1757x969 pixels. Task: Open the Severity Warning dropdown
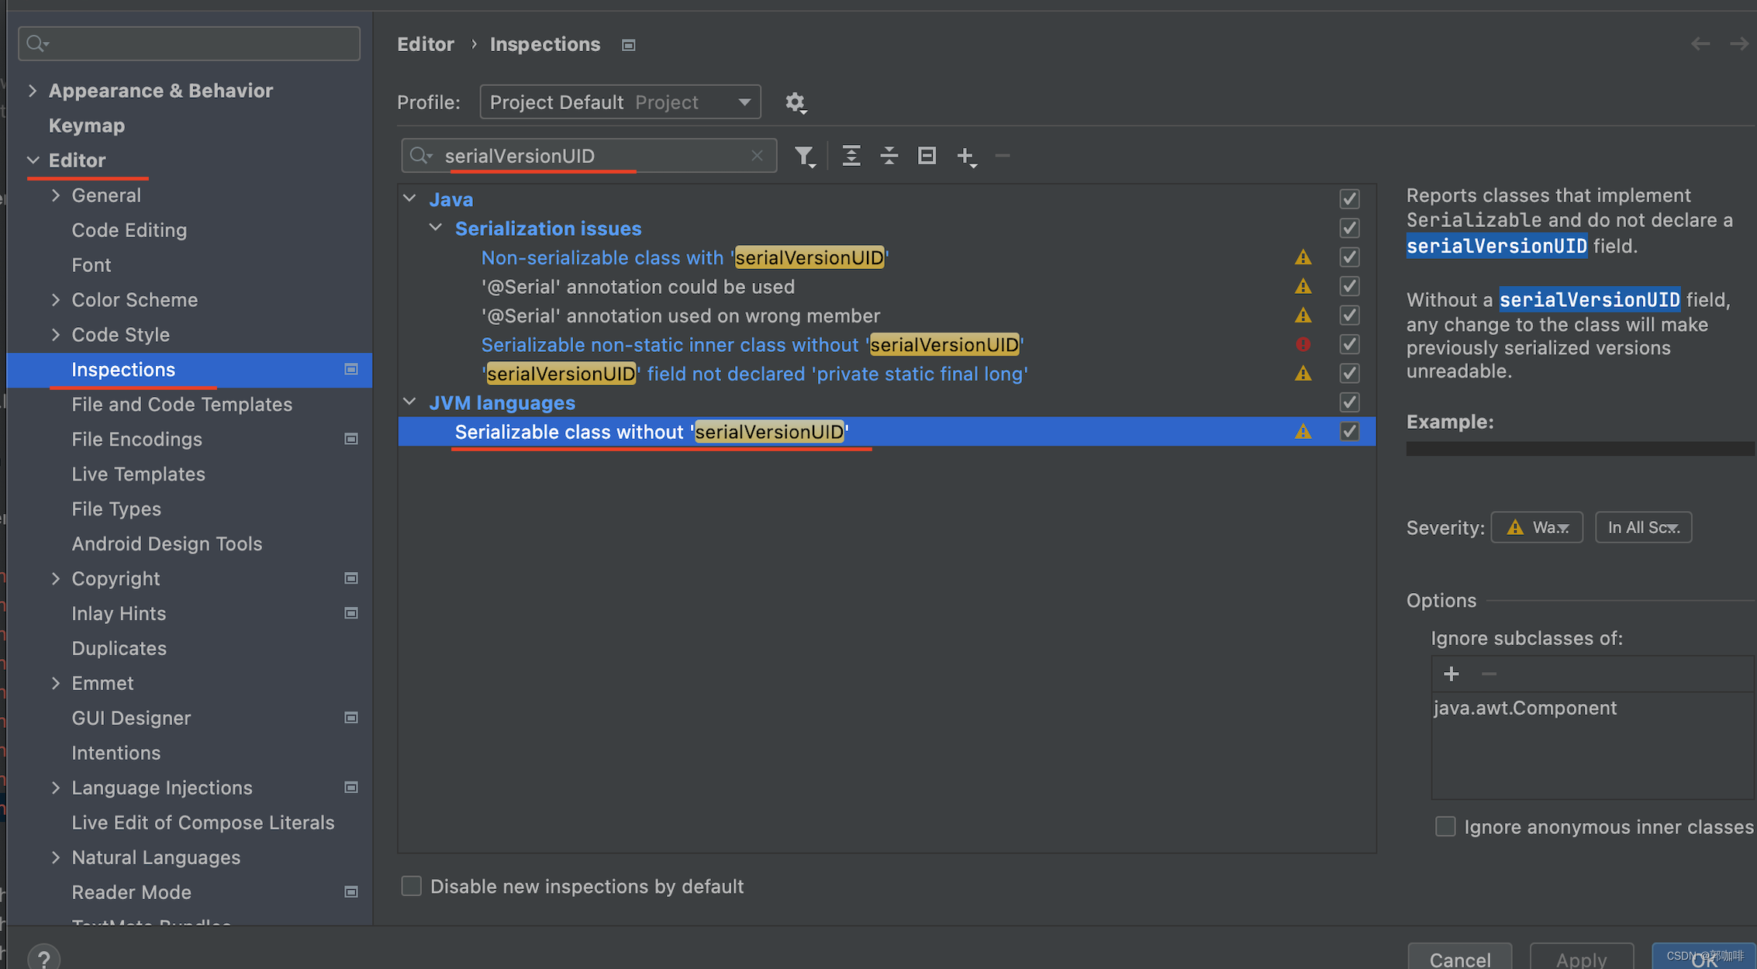1536,528
